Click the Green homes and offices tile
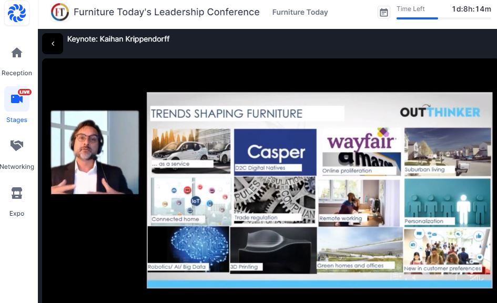 pos(360,249)
